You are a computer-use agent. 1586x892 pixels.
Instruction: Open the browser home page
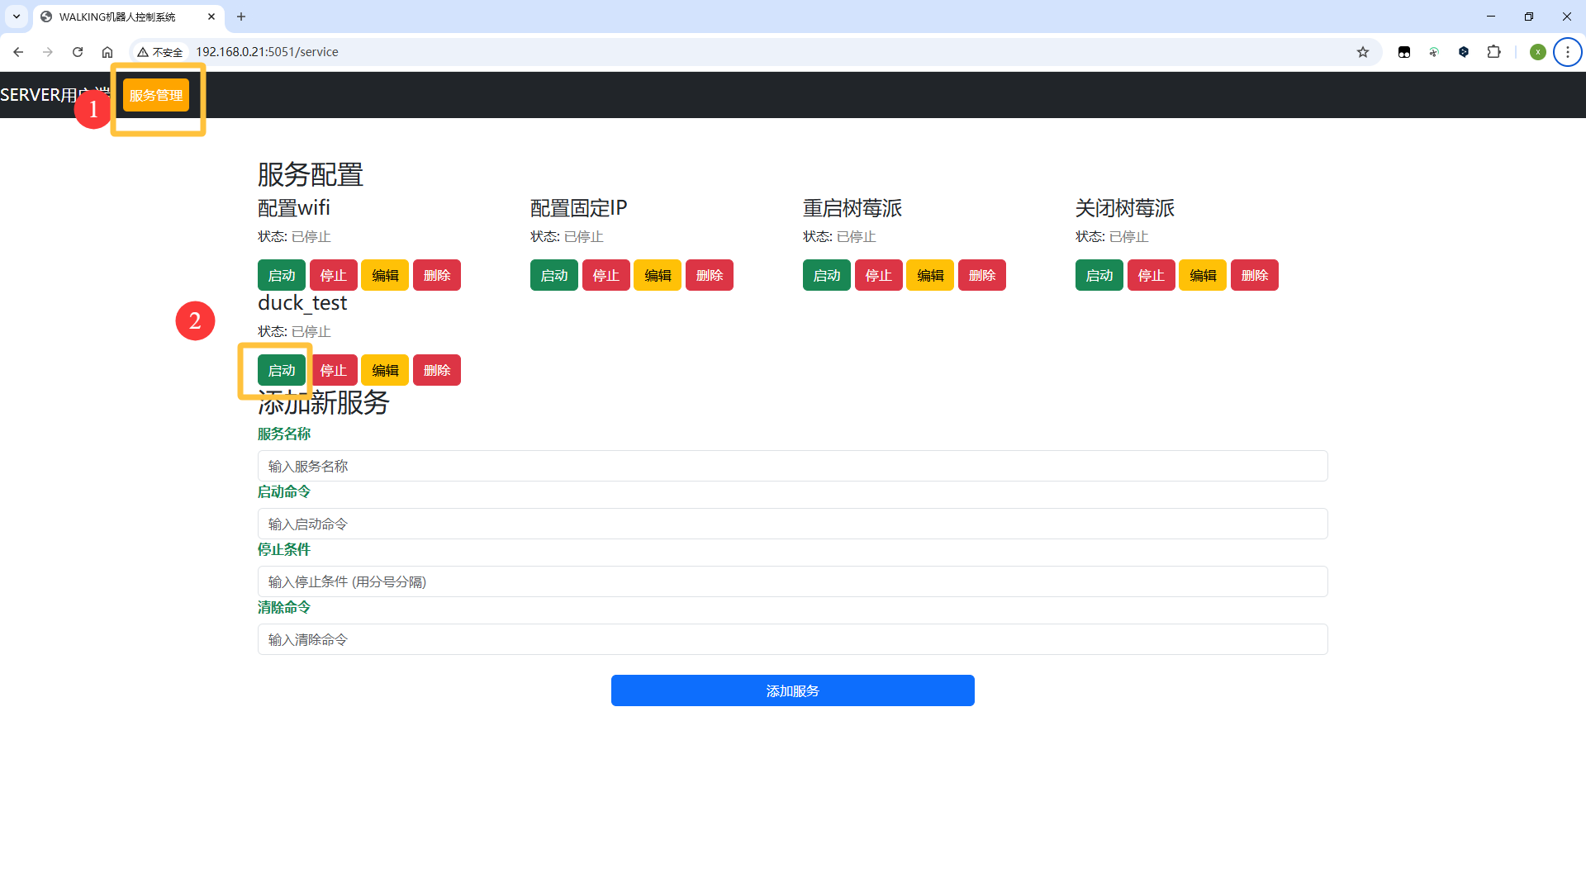pos(107,51)
